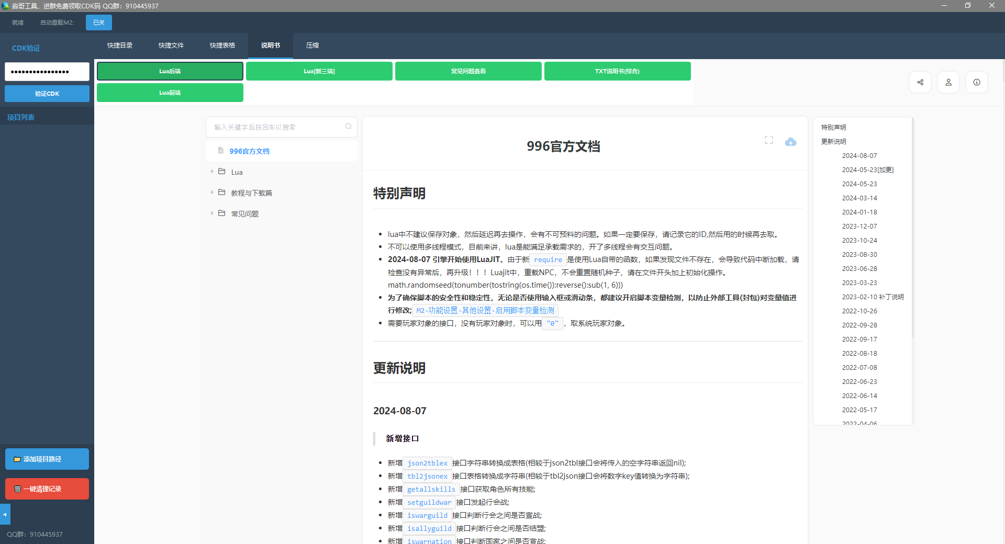Open the info icon at top right

point(976,82)
